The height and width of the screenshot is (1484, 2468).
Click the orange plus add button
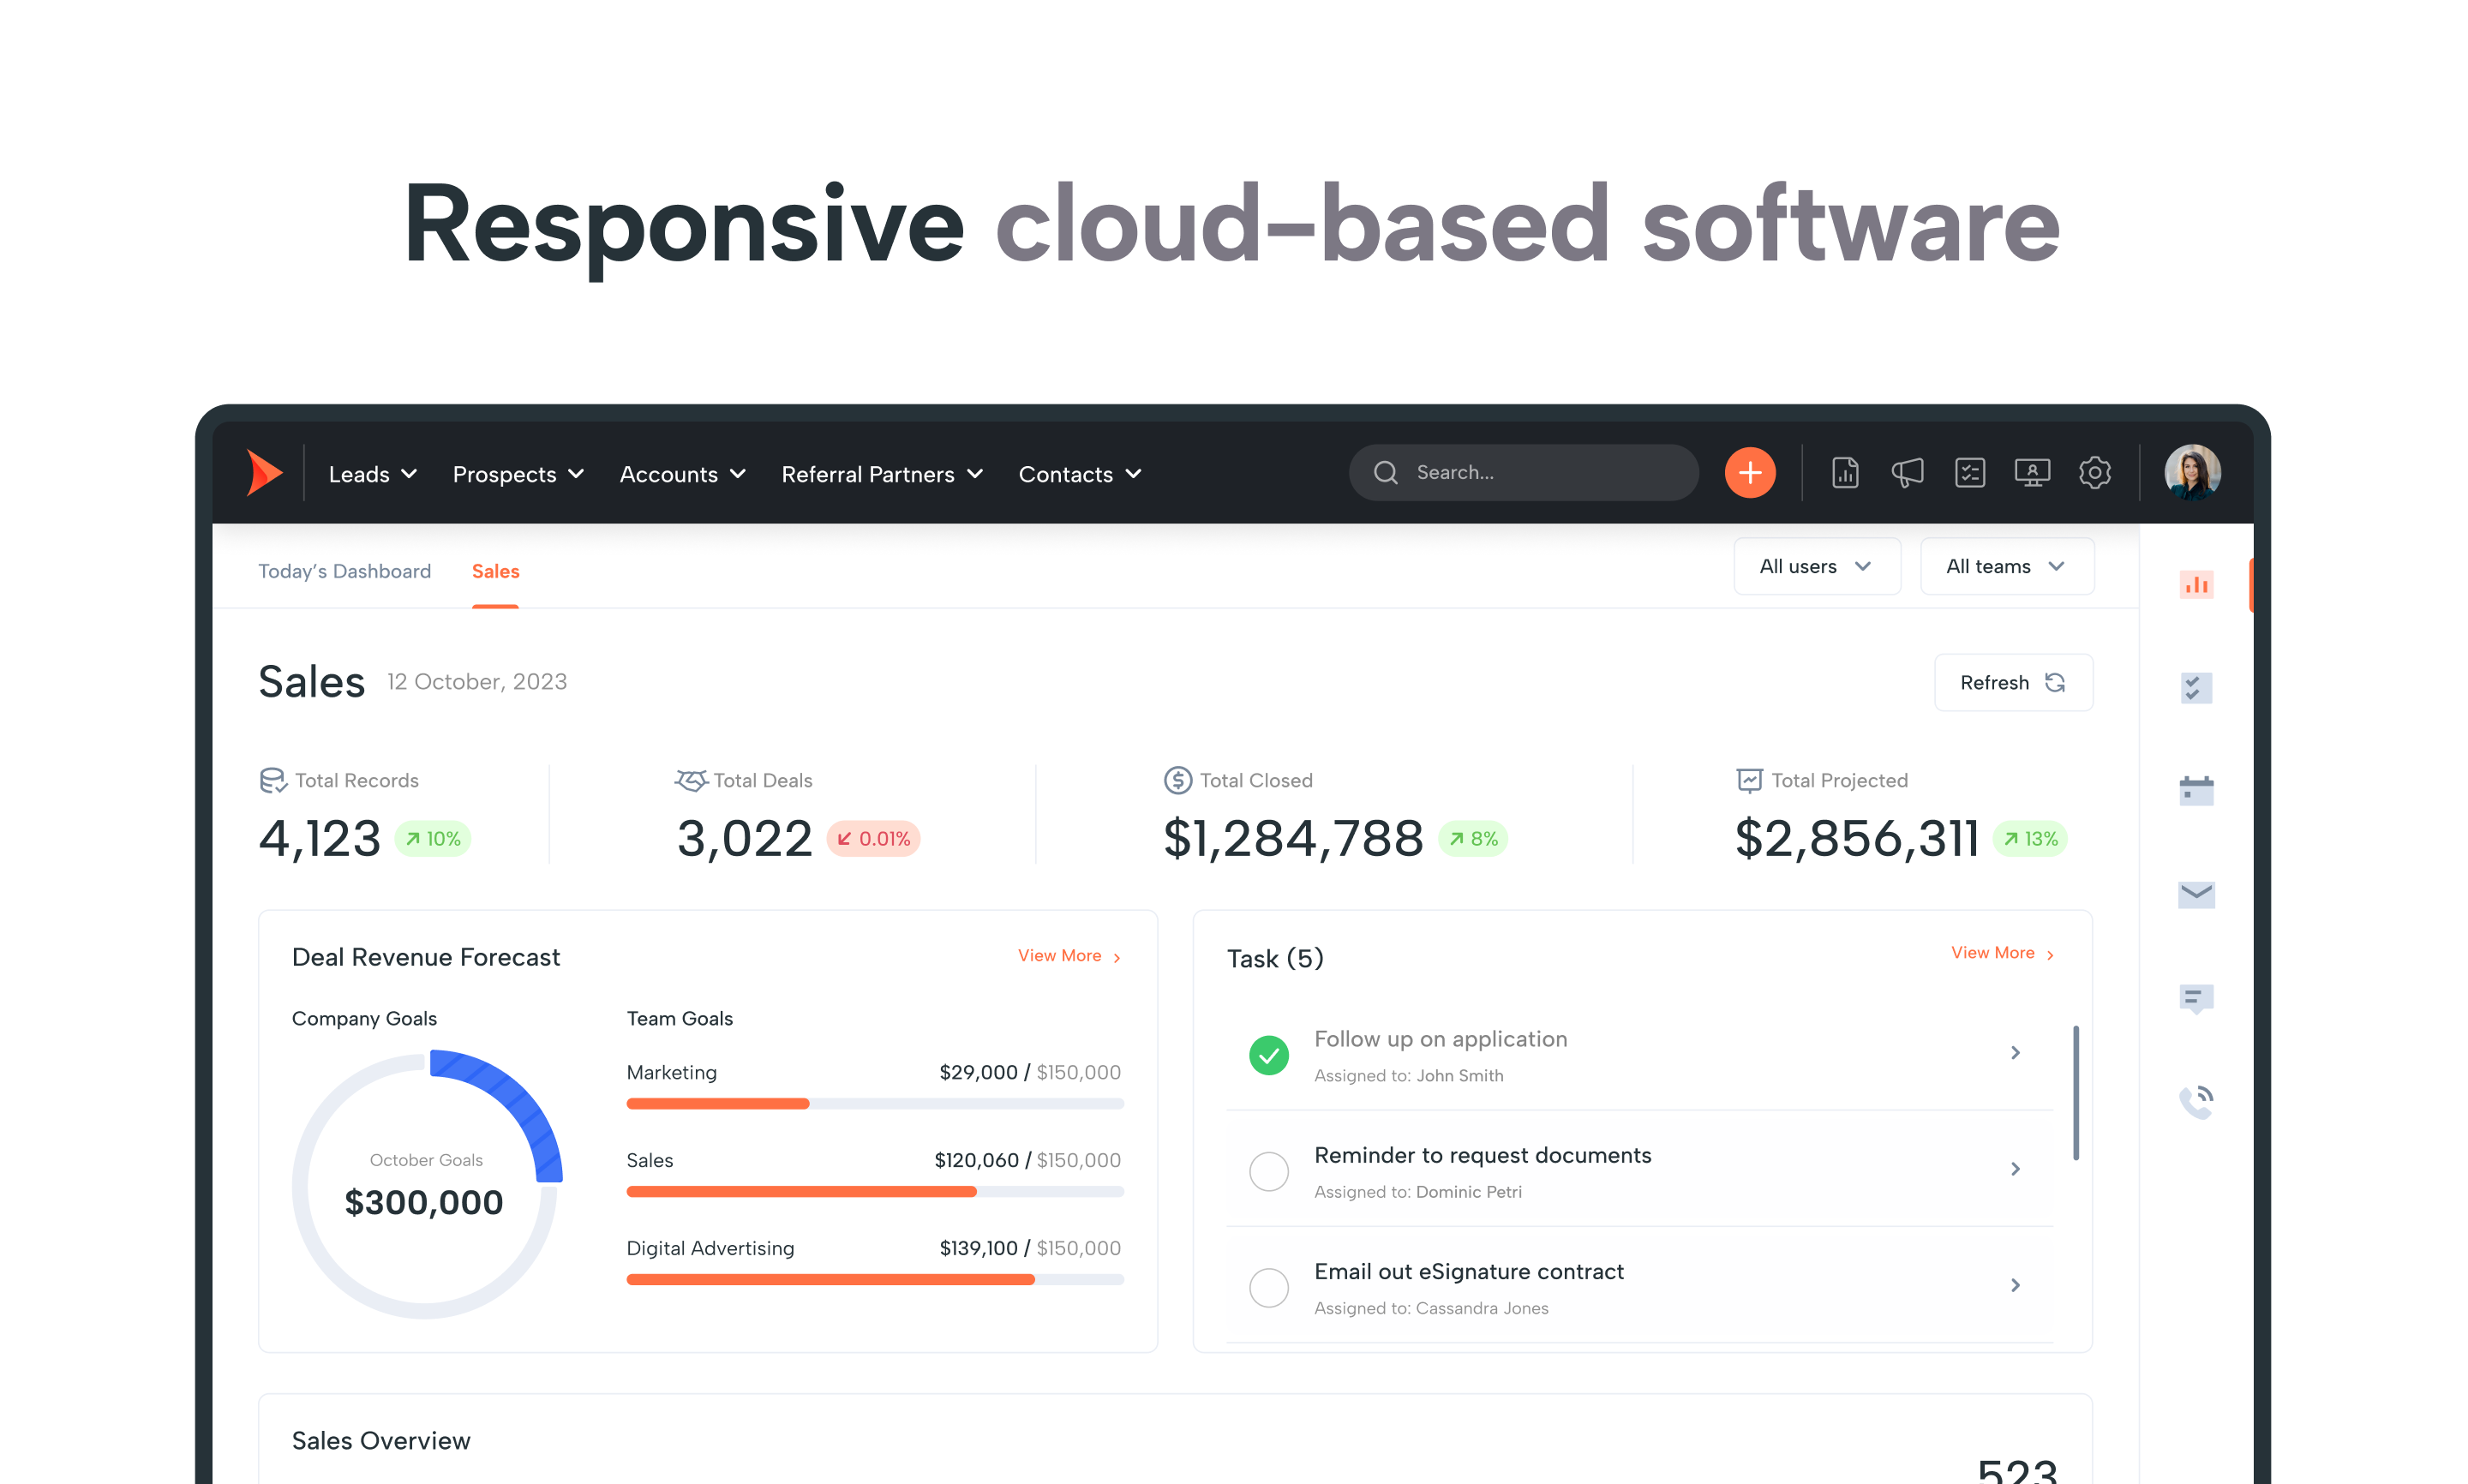pyautogui.click(x=1749, y=473)
